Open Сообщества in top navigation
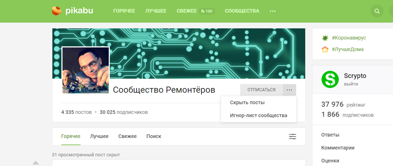This screenshot has width=393, height=166. point(242,11)
